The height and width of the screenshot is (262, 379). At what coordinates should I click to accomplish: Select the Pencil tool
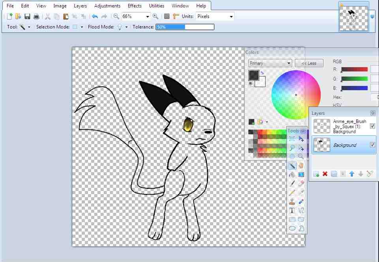tap(292, 193)
